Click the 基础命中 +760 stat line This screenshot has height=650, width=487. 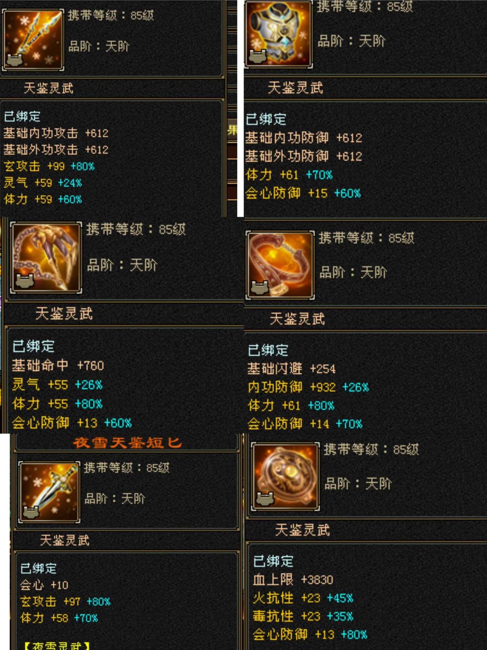(x=58, y=365)
